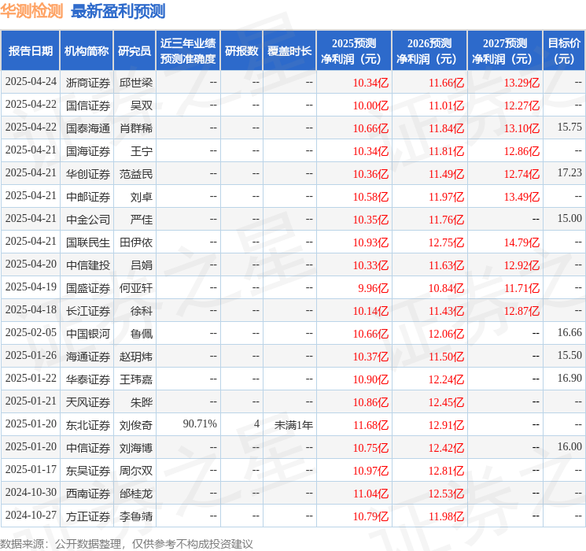Click the 研报数 column header

[x=241, y=50]
